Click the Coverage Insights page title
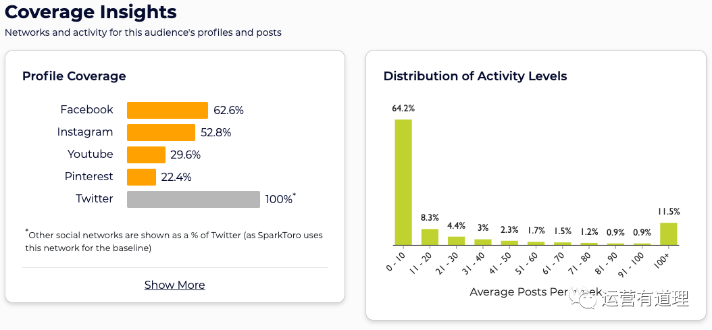This screenshot has height=330, width=712. point(91,12)
